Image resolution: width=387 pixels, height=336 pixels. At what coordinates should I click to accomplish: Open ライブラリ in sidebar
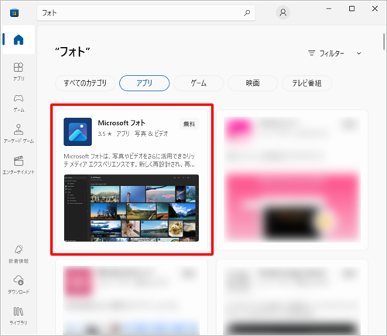pos(19,316)
